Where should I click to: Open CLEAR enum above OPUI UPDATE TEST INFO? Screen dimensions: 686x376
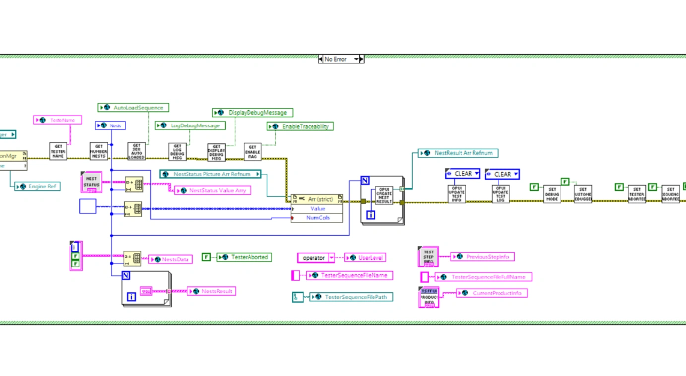click(463, 174)
